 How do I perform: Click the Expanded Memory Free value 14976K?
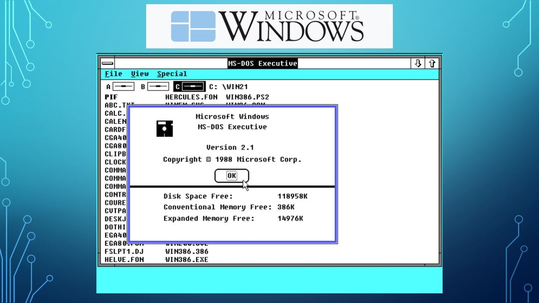click(x=290, y=218)
